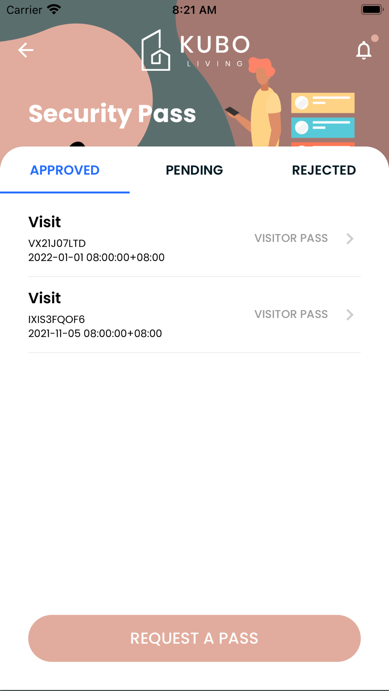
Task: Tap the person illustration in header
Action: (x=257, y=103)
